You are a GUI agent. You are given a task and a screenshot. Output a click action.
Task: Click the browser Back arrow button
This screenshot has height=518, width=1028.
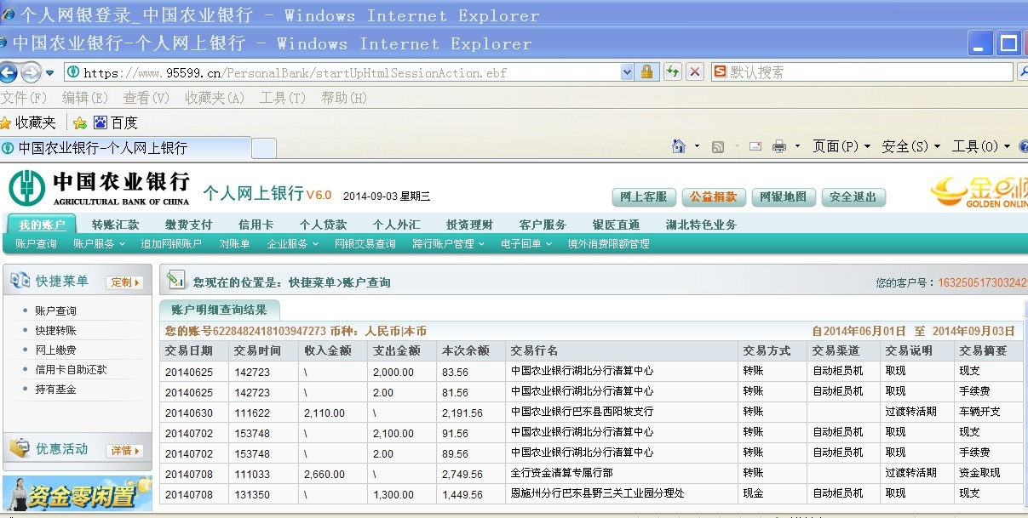(9, 72)
